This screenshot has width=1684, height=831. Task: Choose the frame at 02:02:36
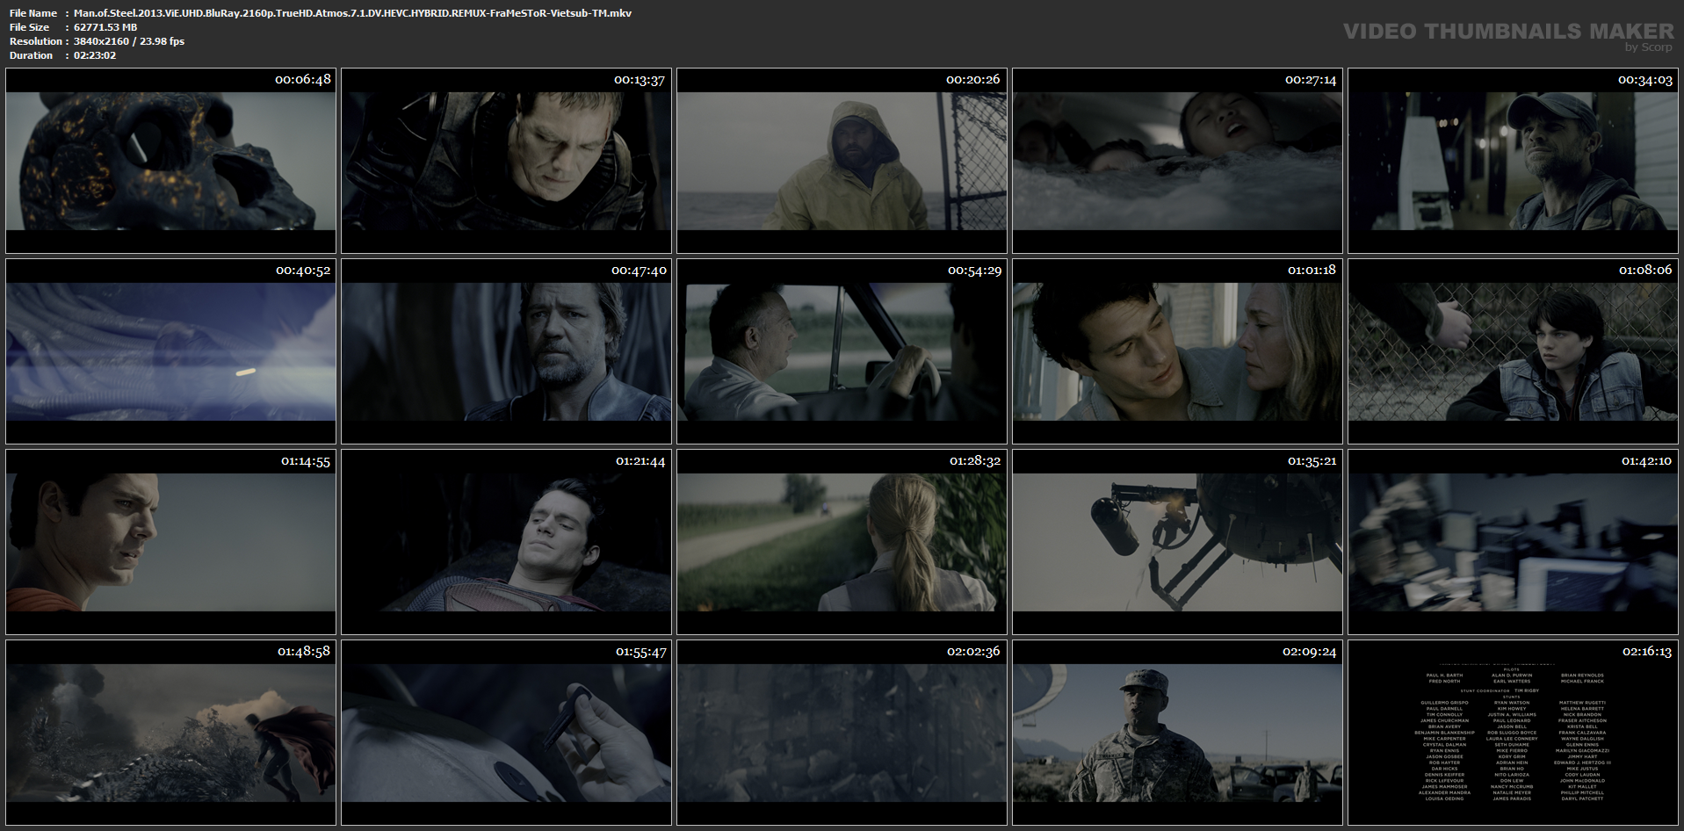tap(842, 733)
